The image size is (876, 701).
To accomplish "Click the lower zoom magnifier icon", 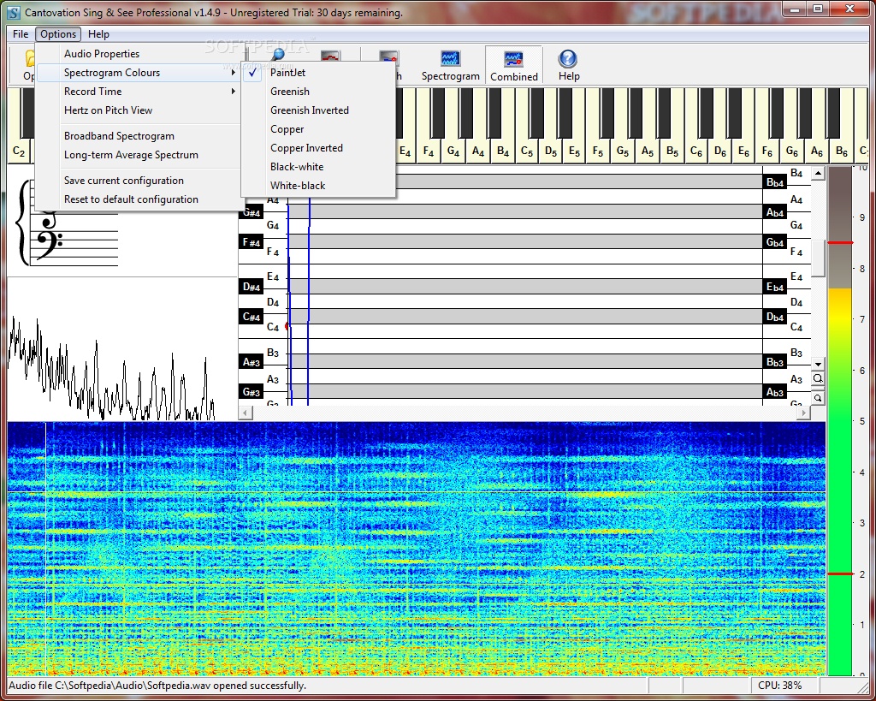I will [817, 398].
